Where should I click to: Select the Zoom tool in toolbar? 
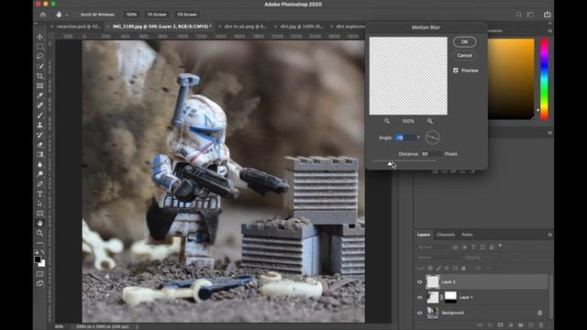(x=39, y=233)
